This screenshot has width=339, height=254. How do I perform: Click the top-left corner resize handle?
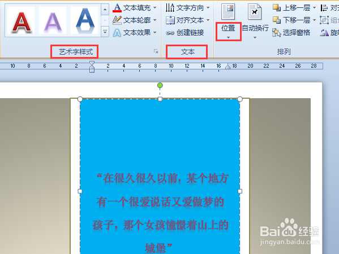pyautogui.click(x=80, y=99)
